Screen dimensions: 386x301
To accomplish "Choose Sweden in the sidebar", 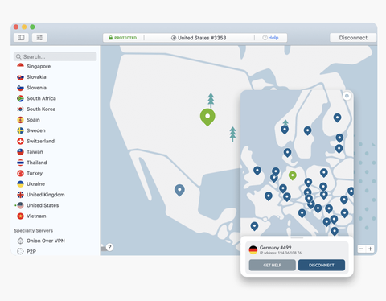I will [x=35, y=130].
